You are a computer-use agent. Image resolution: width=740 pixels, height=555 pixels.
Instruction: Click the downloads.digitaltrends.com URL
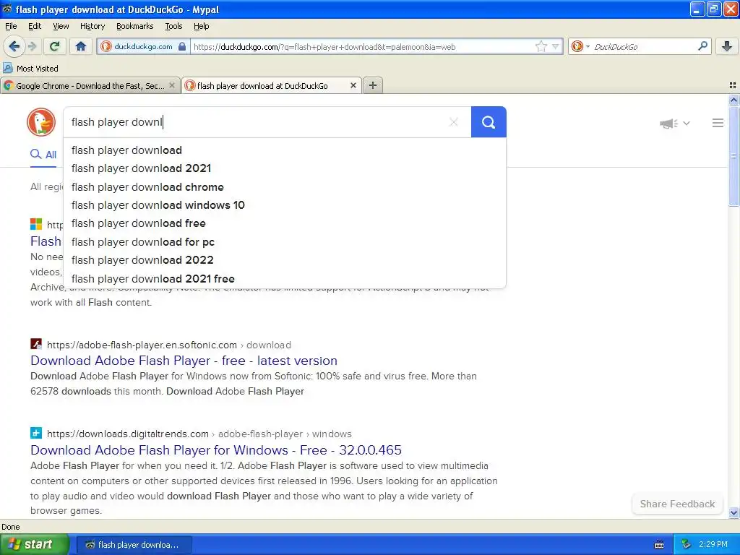coord(127,434)
